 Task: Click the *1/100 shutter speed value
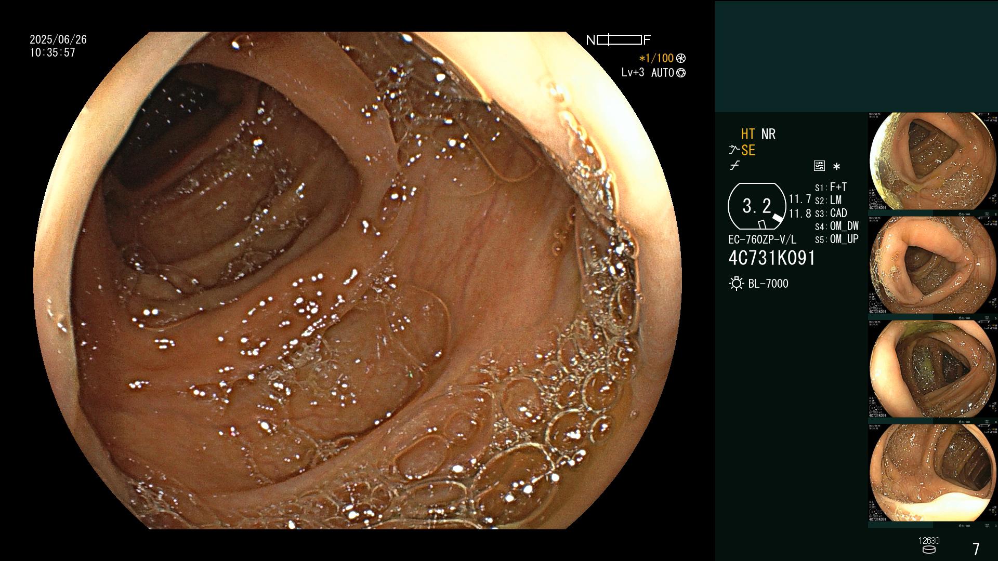click(x=656, y=58)
